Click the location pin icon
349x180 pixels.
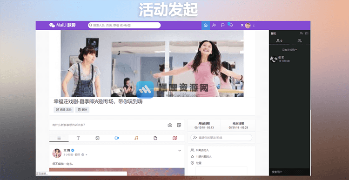pos(192,163)
